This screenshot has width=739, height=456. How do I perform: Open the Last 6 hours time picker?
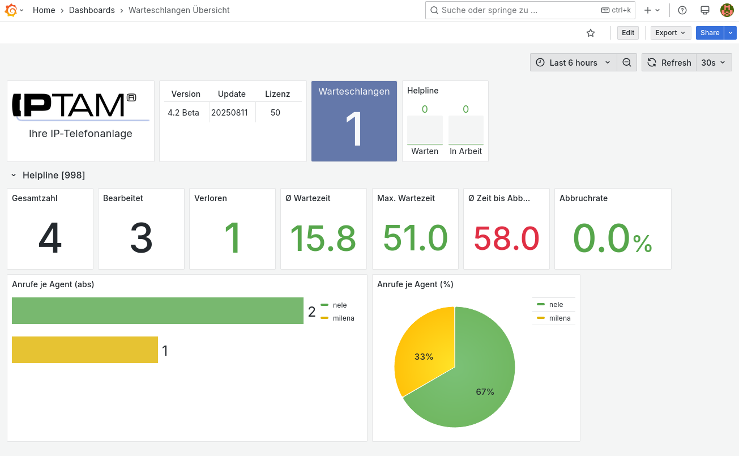click(x=573, y=62)
